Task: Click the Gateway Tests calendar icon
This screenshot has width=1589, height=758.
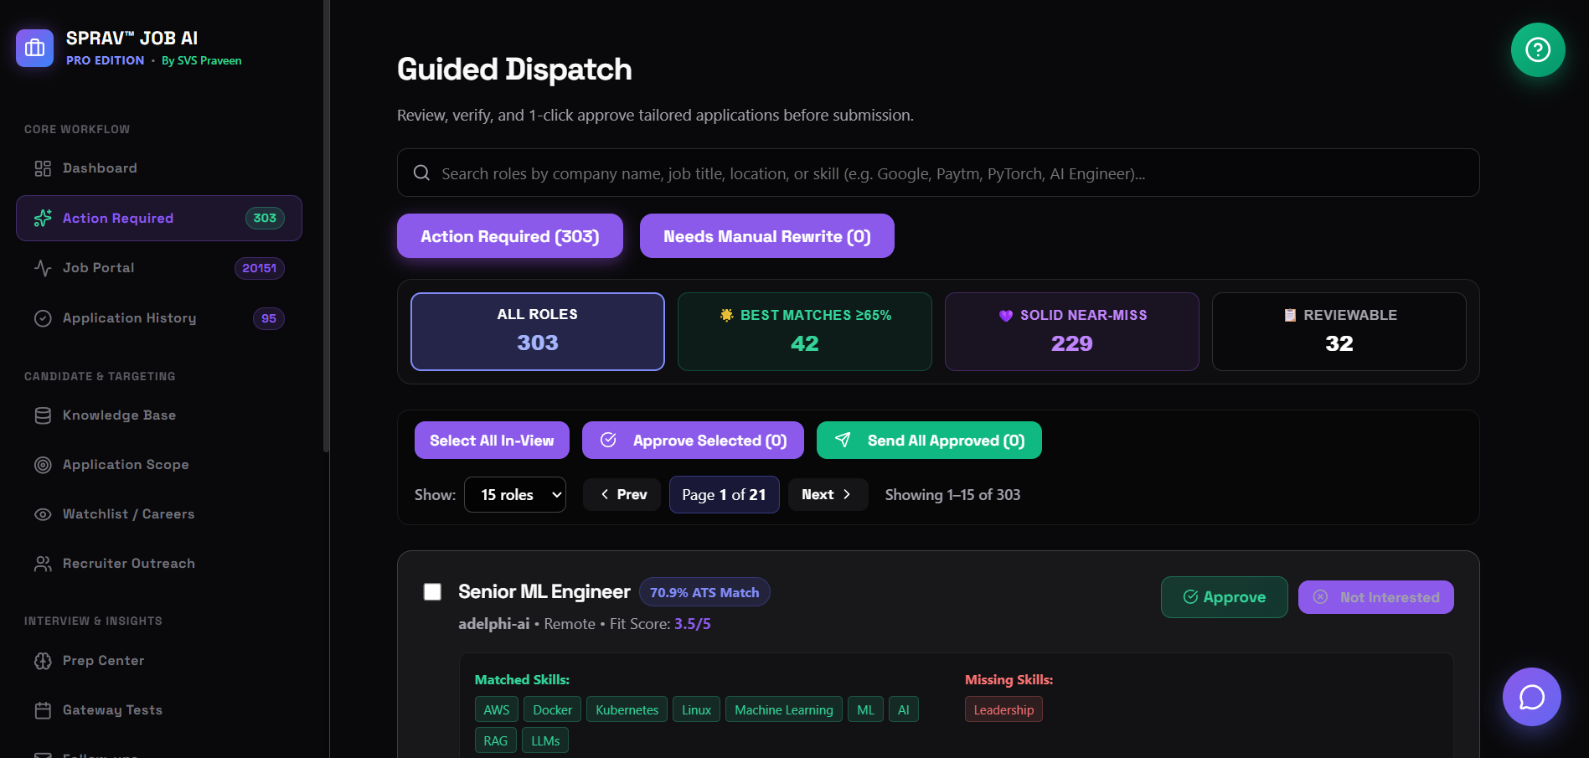Action: [x=43, y=710]
